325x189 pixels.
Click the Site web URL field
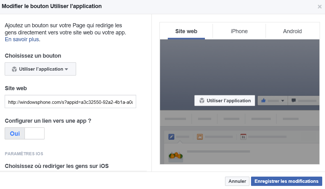[x=71, y=102]
